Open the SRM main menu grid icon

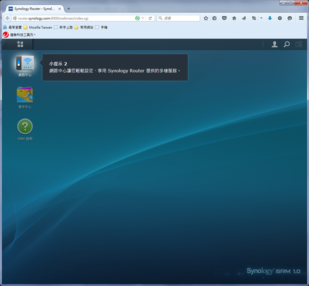point(20,44)
